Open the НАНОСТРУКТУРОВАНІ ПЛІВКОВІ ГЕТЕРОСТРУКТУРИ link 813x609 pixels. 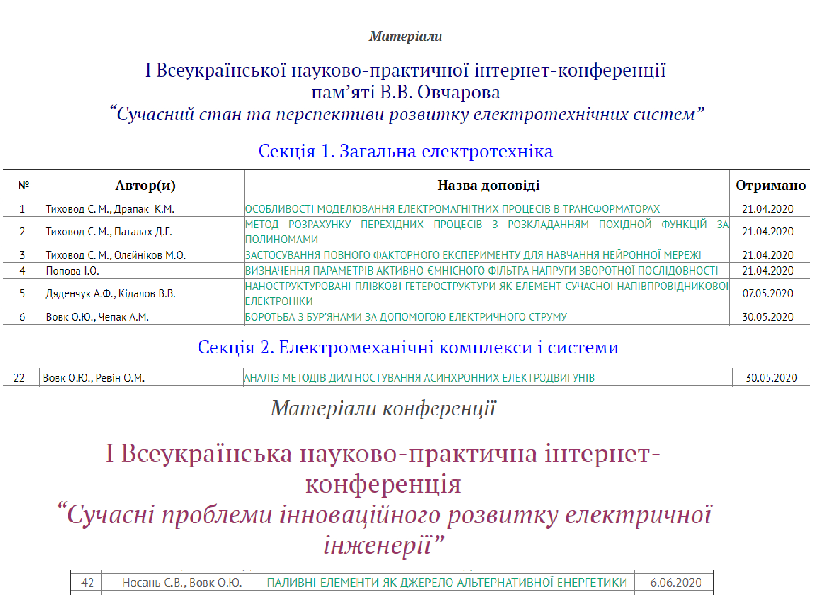[486, 287]
